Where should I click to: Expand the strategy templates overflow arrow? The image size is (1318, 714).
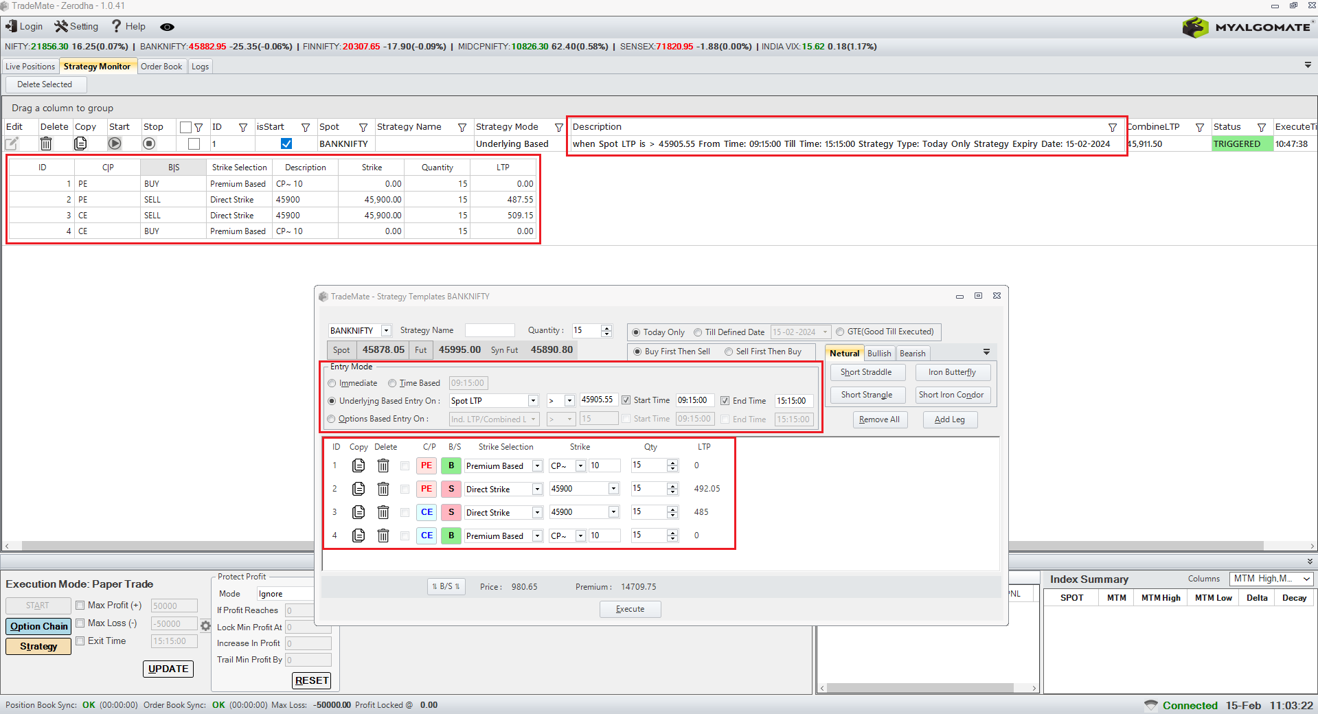coord(987,352)
